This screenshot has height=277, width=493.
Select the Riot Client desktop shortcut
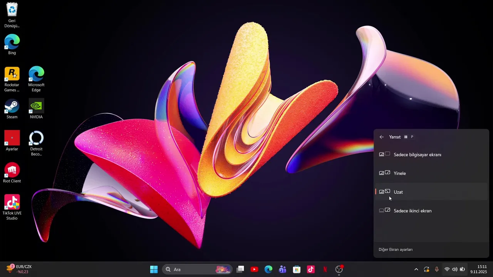pyautogui.click(x=12, y=173)
